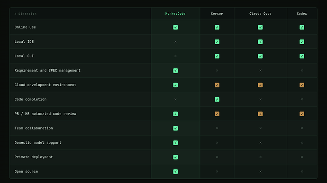
Task: Click Codex's cross for Domestic model support
Action: click(302, 143)
